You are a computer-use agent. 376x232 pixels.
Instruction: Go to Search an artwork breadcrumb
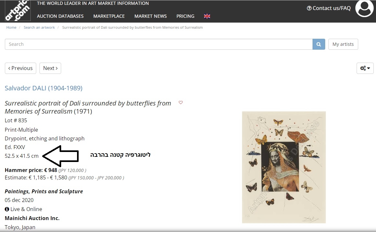tap(39, 27)
